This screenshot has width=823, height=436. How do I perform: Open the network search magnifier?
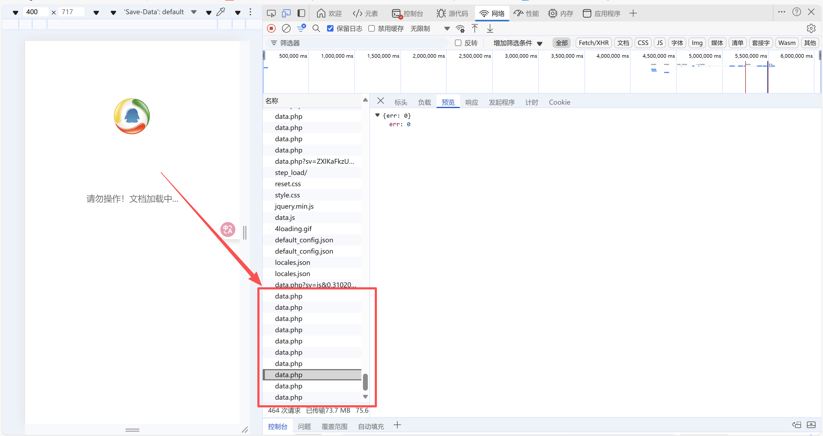316,29
